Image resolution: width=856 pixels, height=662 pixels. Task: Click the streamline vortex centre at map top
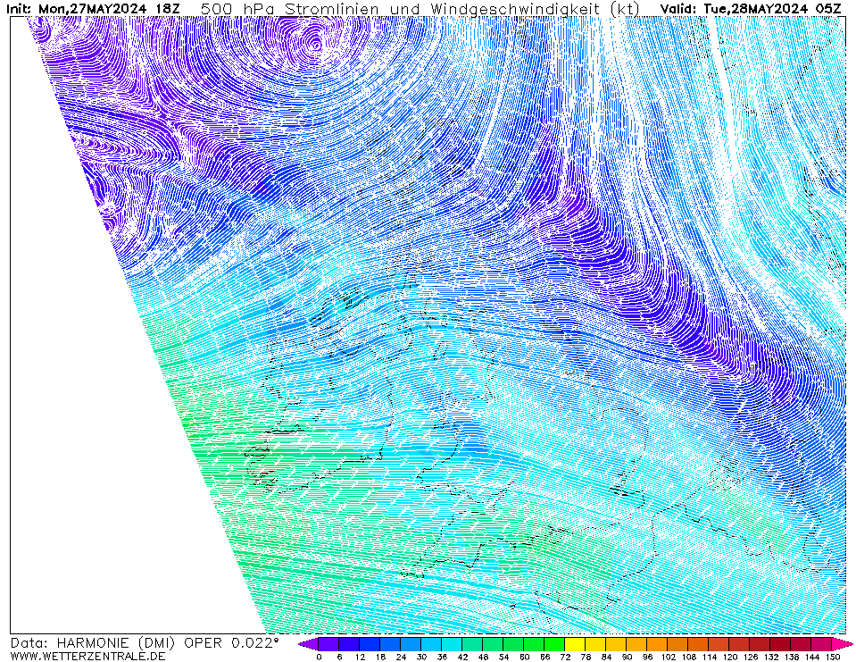coord(315,45)
